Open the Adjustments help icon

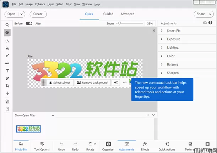click(210, 23)
